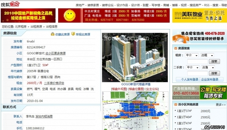Open 商铺 in top navigation

click(166, 5)
